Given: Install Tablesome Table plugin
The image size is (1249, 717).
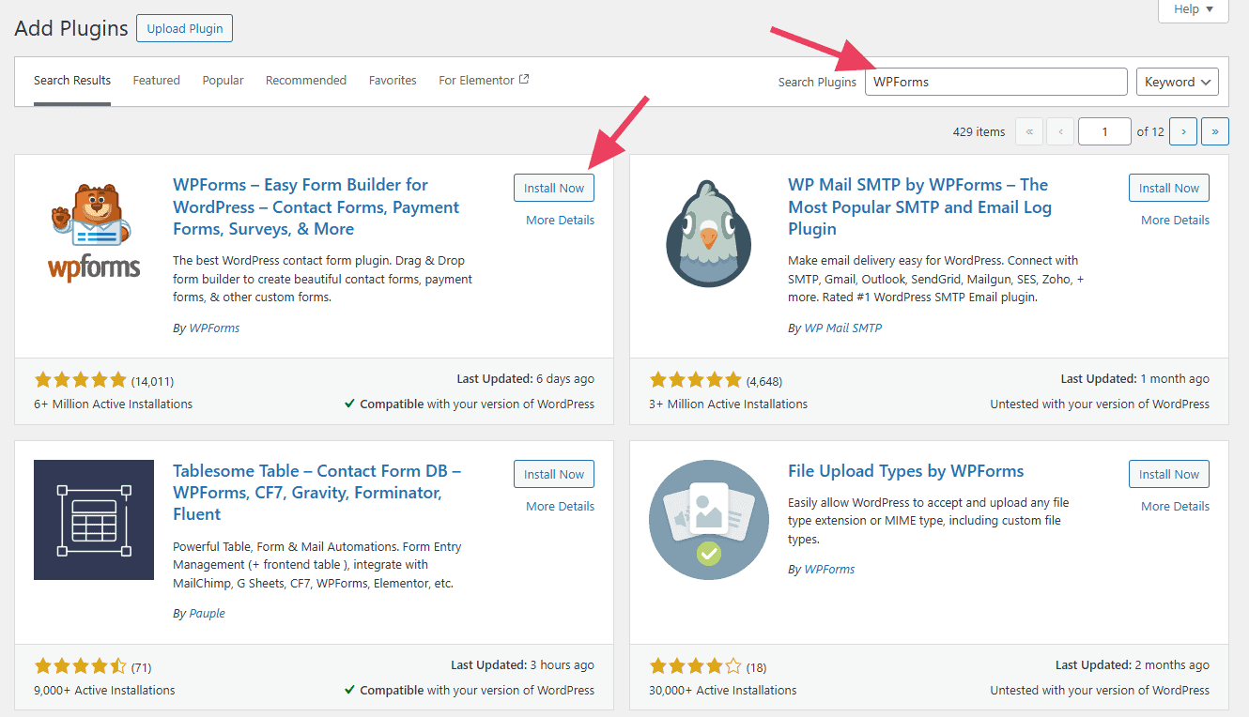Looking at the screenshot, I should (x=554, y=474).
